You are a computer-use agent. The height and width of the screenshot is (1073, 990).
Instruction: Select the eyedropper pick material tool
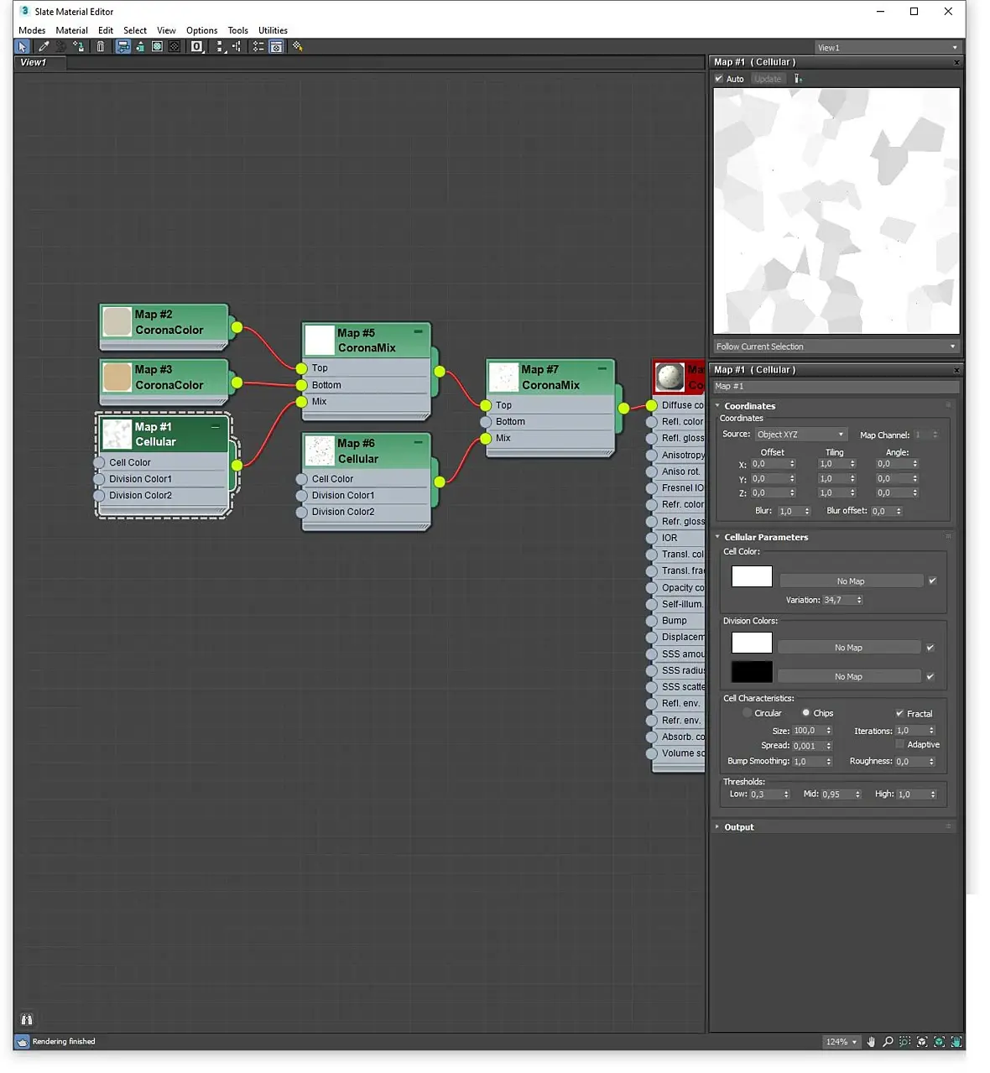point(44,47)
